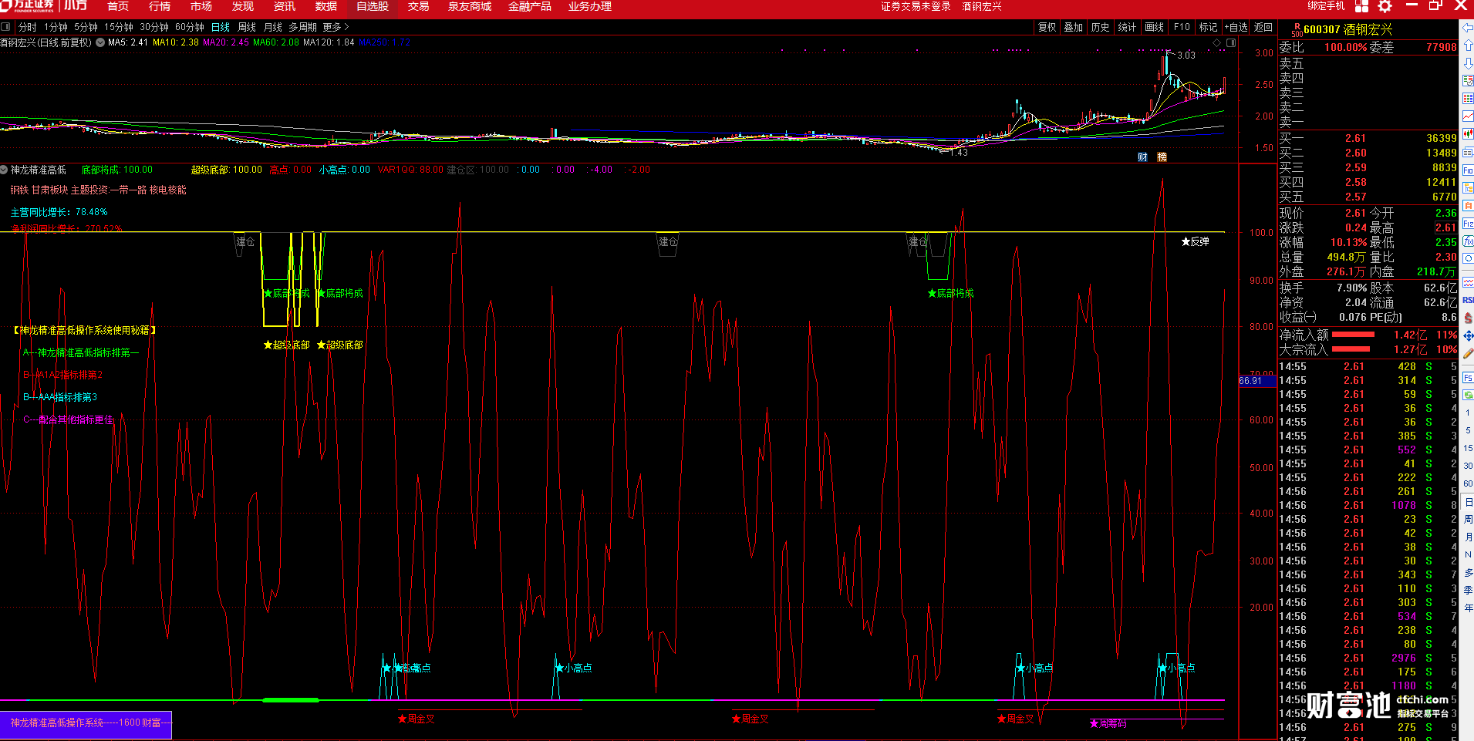This screenshot has width=1474, height=741.
Task: Click the MA250 value label
Action: click(x=385, y=42)
